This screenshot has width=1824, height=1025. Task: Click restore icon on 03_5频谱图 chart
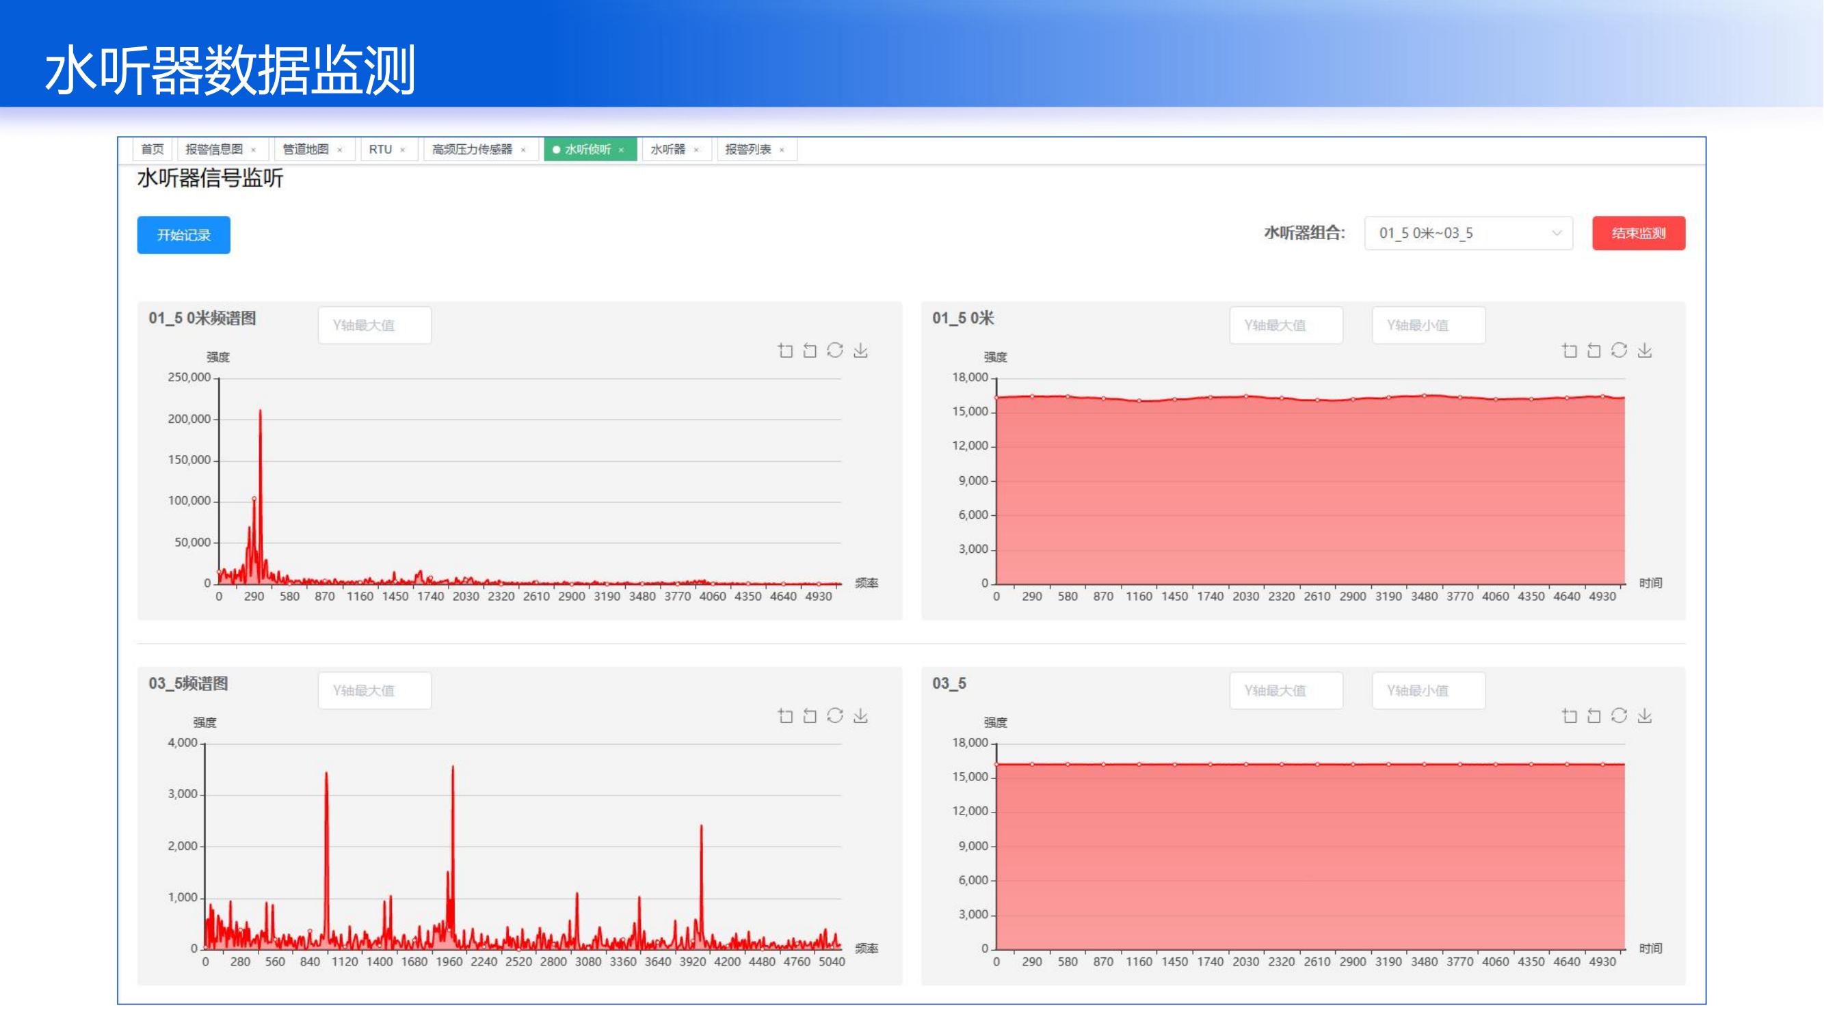point(836,717)
